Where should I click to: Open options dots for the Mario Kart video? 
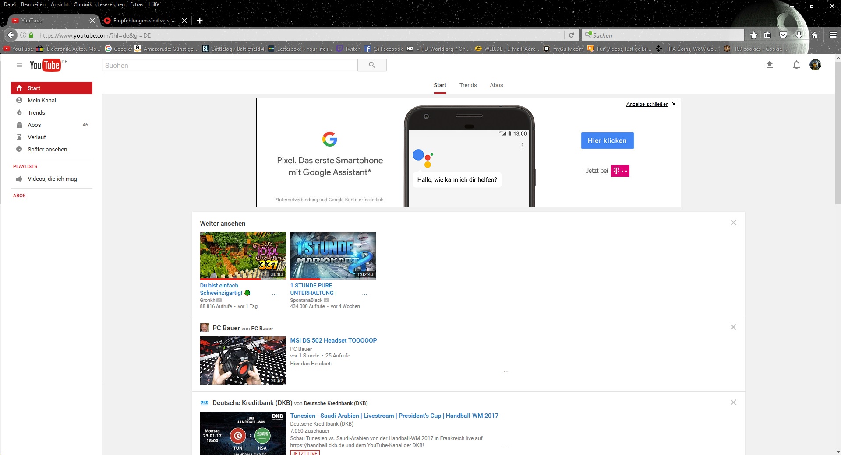[x=364, y=294]
